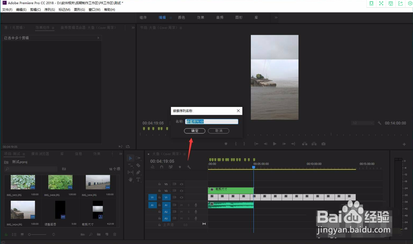Select the Razor tool
Screen dimensions: 413x244
(138, 165)
